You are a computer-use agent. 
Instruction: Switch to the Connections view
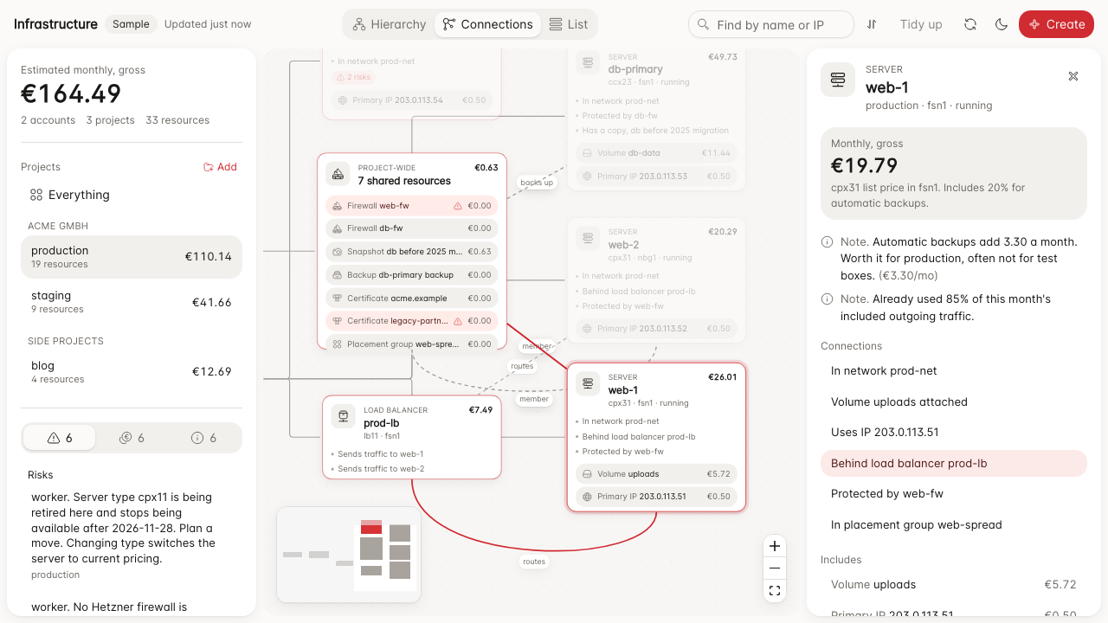pyautogui.click(x=487, y=24)
